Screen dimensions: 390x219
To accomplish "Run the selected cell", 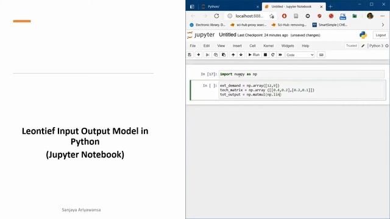I will click(x=254, y=55).
